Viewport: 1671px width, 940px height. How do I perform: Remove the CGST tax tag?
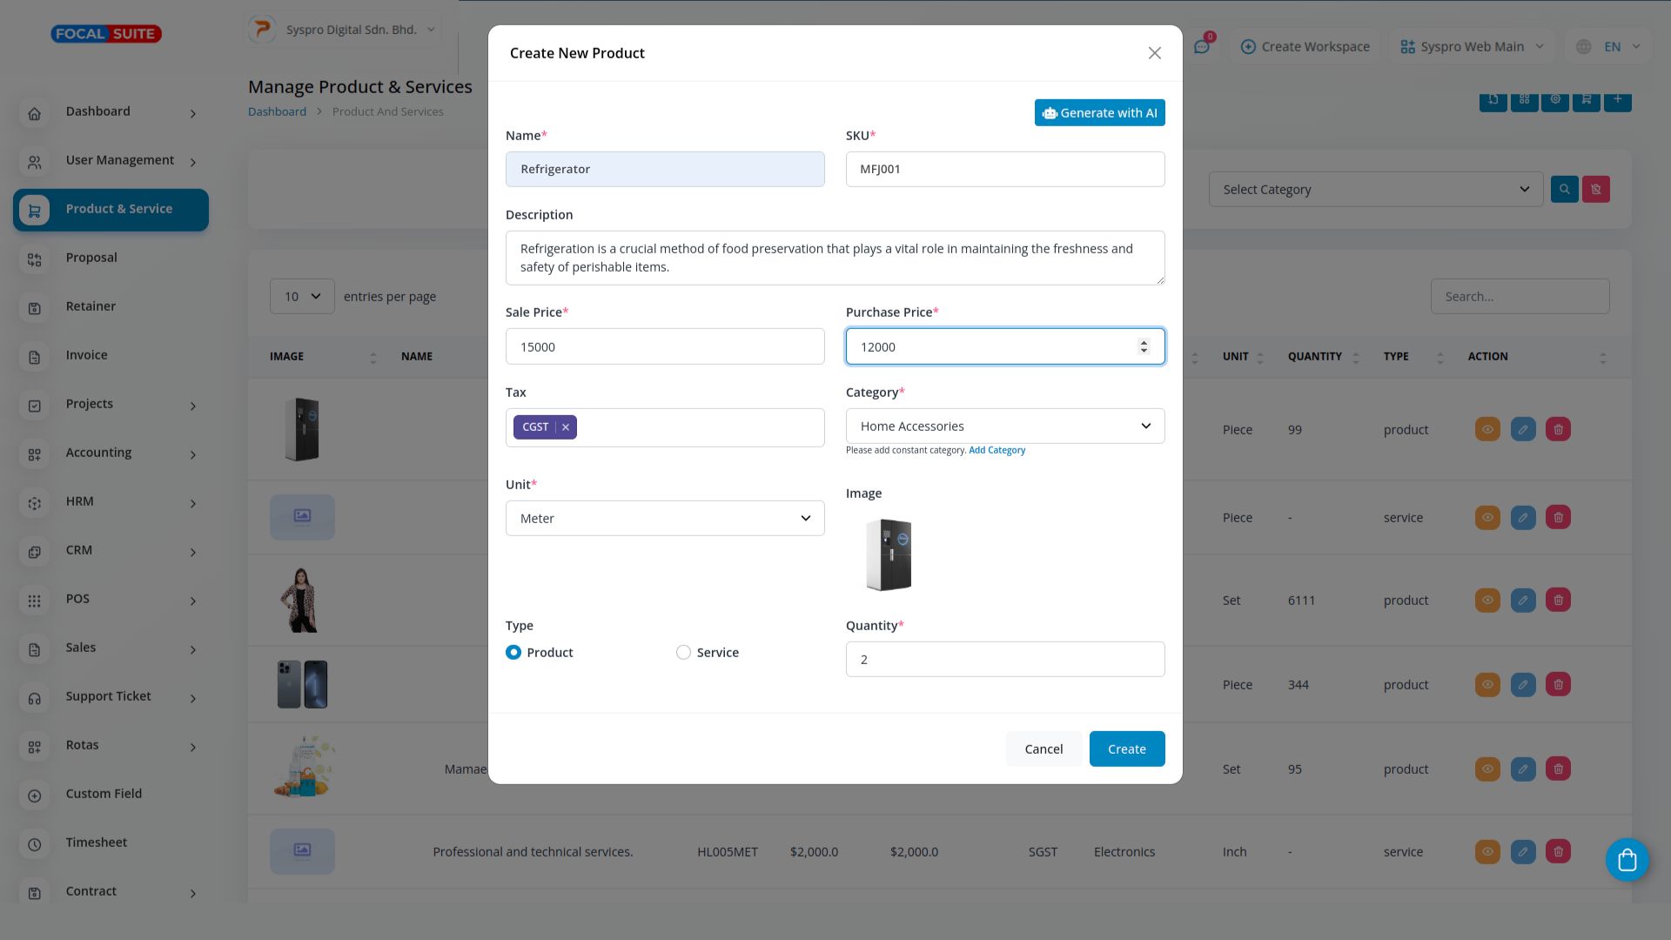(x=566, y=427)
